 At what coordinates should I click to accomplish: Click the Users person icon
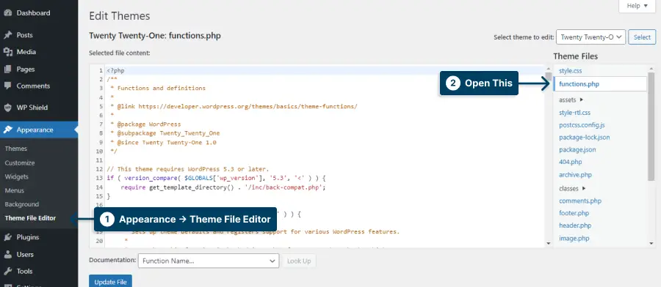[7, 255]
